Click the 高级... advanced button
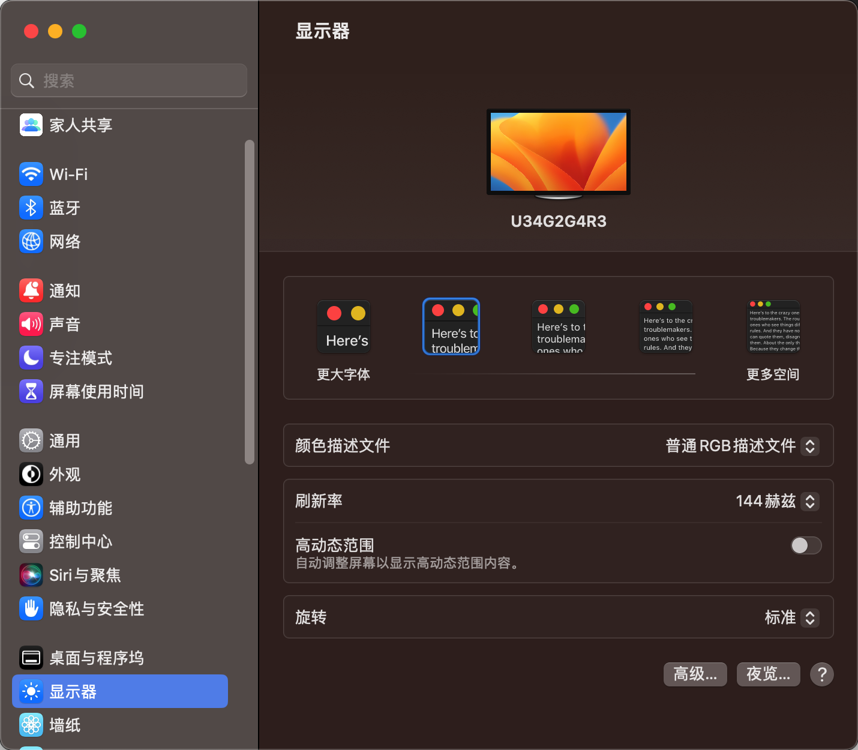The image size is (858, 750). click(x=695, y=674)
